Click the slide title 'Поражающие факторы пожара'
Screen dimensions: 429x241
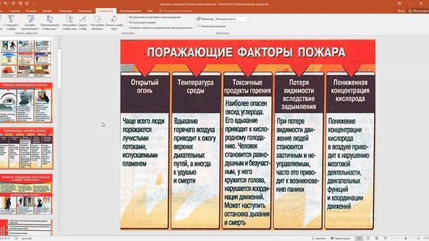[246, 52]
